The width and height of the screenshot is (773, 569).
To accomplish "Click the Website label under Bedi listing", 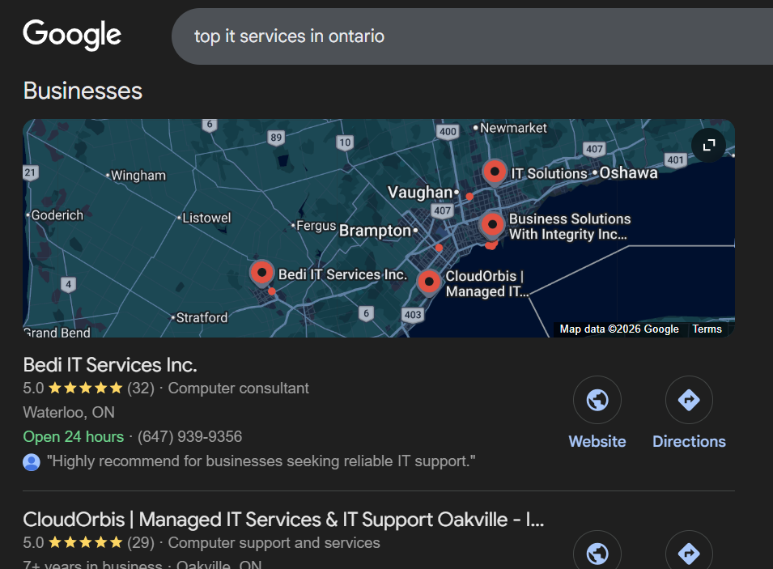I will coord(597,441).
